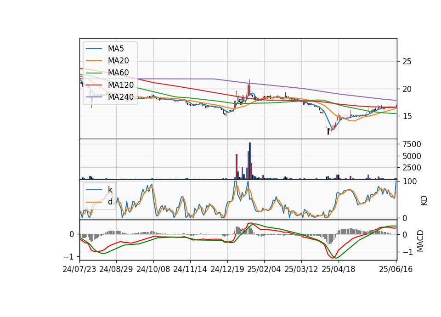Click the tallest volume bar
The image size is (441, 317).
250,161
